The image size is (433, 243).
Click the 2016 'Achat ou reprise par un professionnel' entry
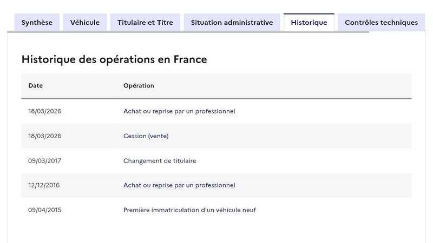click(179, 185)
